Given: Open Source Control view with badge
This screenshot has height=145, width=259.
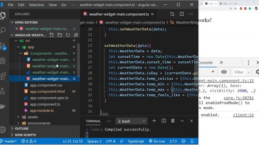Looking at the screenshot, I should coord(3,46).
